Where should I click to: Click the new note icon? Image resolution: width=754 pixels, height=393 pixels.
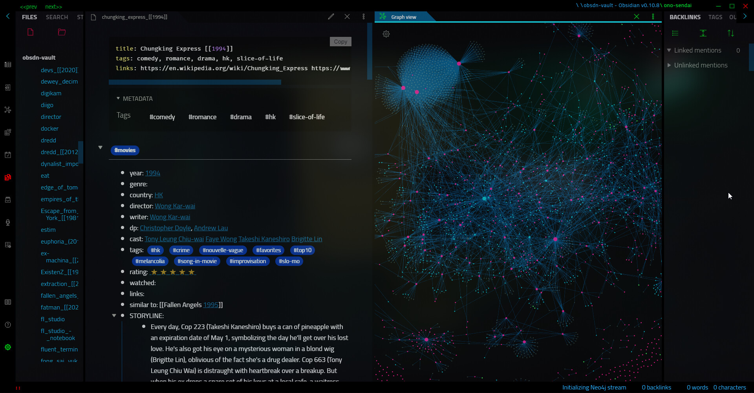pyautogui.click(x=31, y=32)
